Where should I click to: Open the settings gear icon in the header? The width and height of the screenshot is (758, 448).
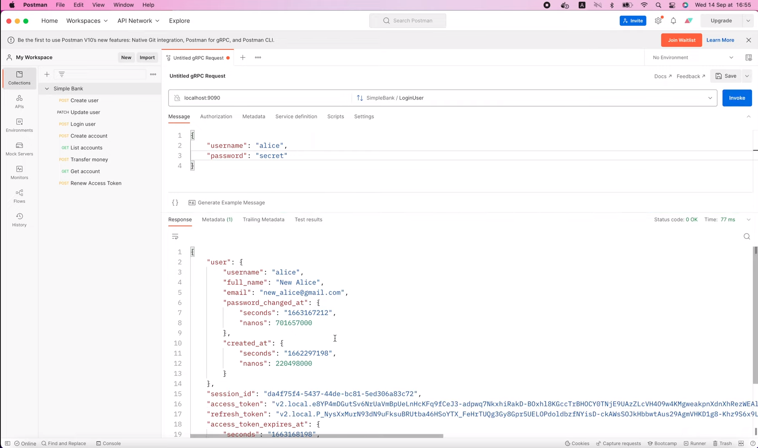(x=658, y=21)
